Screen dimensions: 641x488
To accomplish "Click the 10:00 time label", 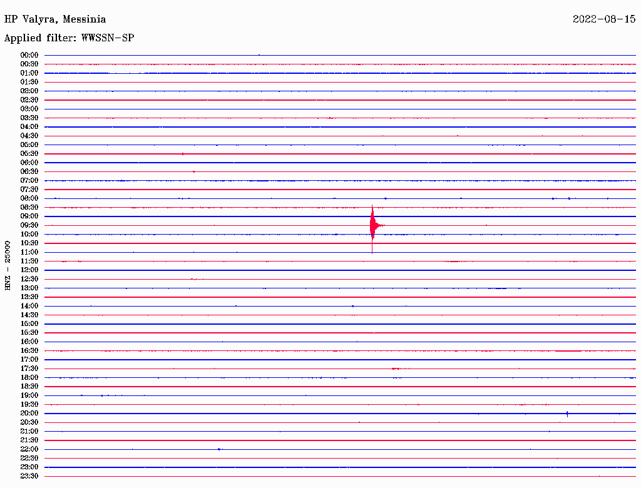I will pos(29,234).
